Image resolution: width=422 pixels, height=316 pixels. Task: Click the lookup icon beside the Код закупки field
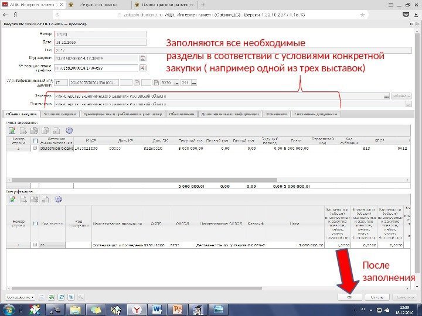point(142,58)
